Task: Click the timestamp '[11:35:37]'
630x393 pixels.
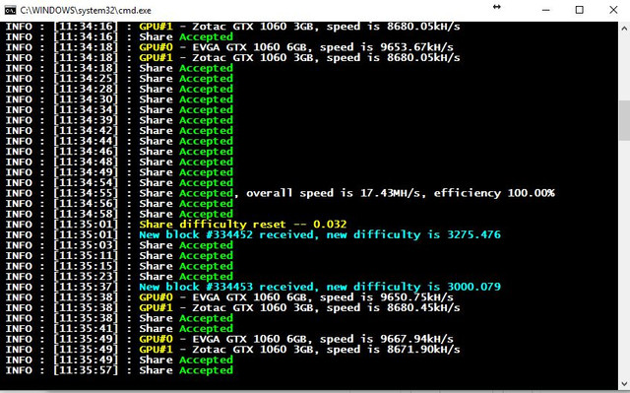Action: click(x=86, y=287)
